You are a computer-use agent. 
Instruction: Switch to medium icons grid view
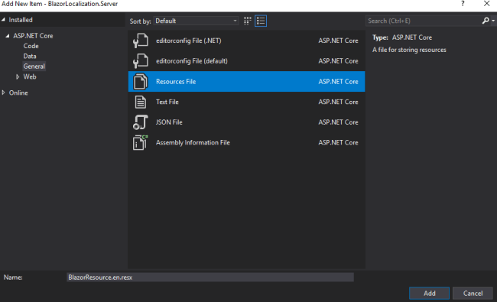point(248,21)
